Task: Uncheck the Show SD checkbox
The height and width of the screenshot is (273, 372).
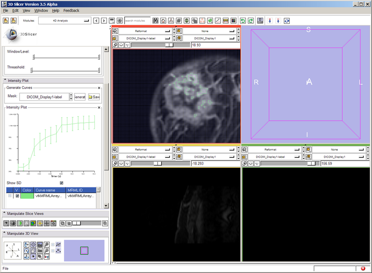Action: (x=61, y=183)
